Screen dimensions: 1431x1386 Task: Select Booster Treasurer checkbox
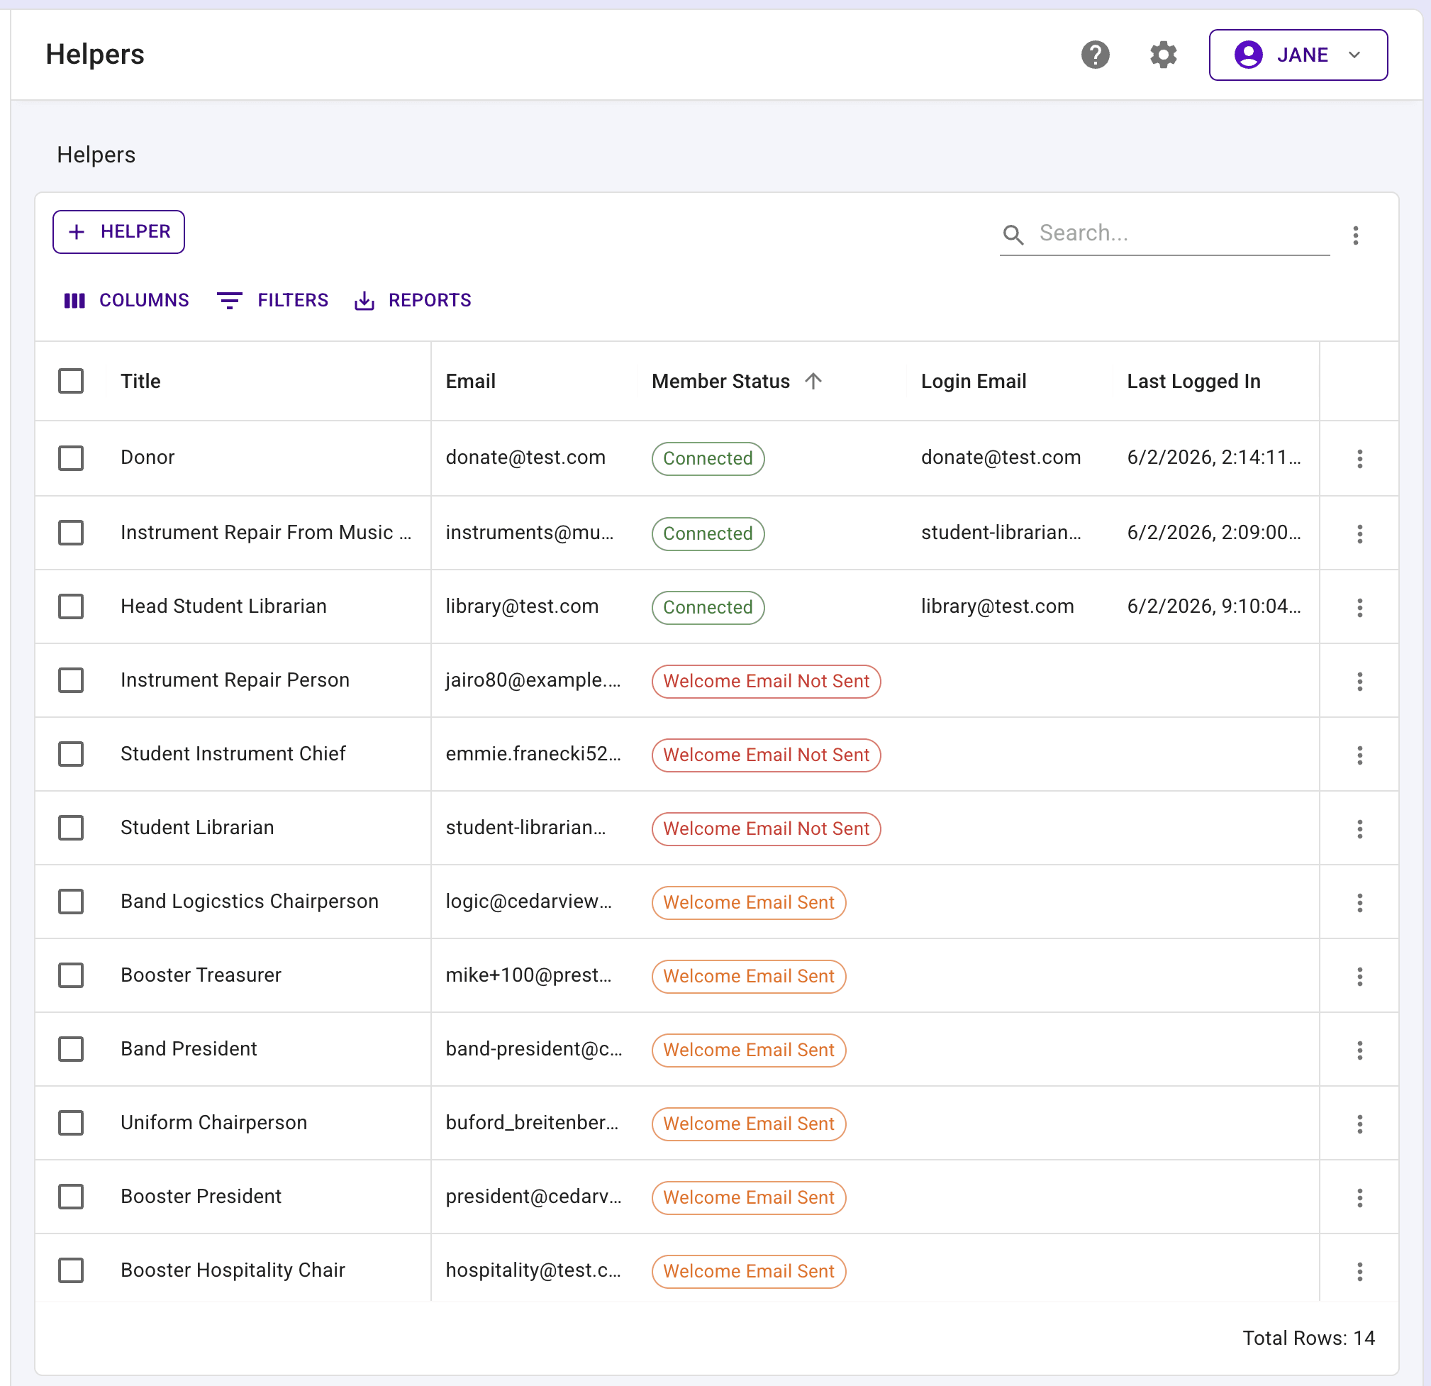[71, 975]
